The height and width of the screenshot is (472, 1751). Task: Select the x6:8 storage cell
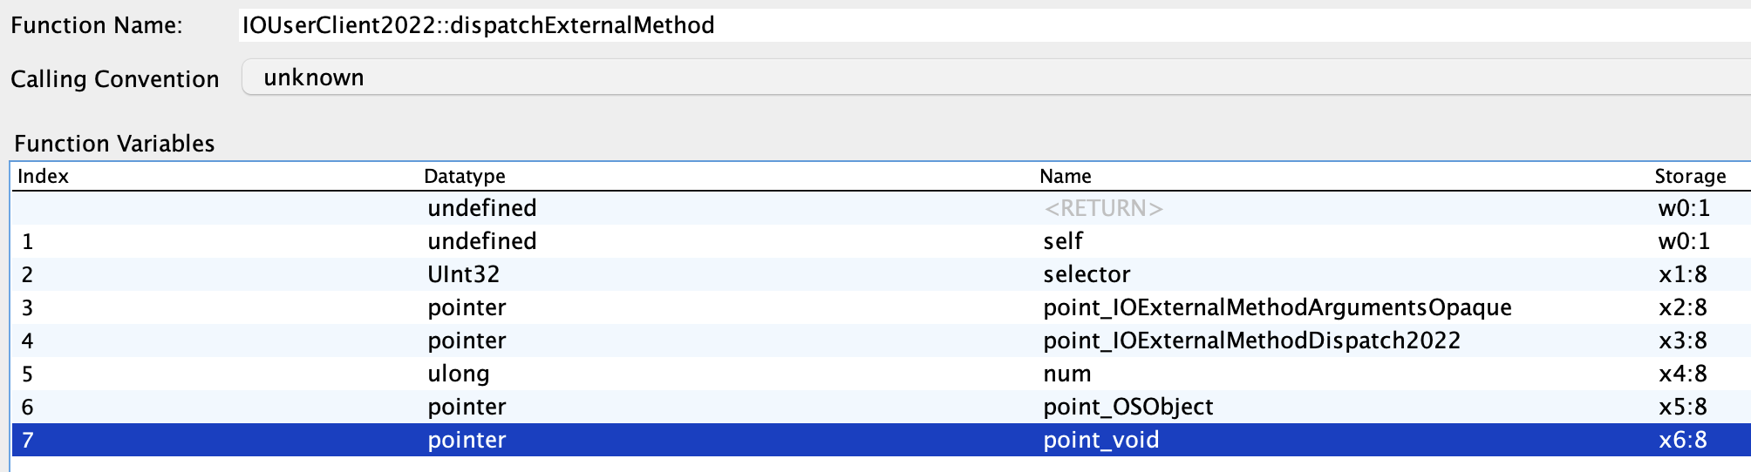1683,440
